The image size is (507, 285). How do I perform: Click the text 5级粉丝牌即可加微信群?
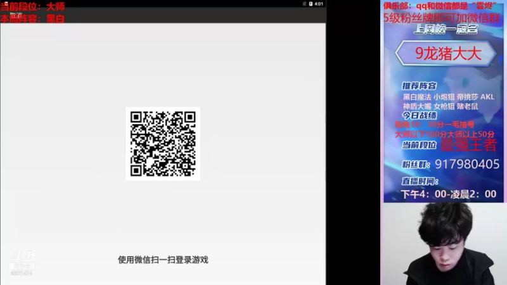click(442, 18)
